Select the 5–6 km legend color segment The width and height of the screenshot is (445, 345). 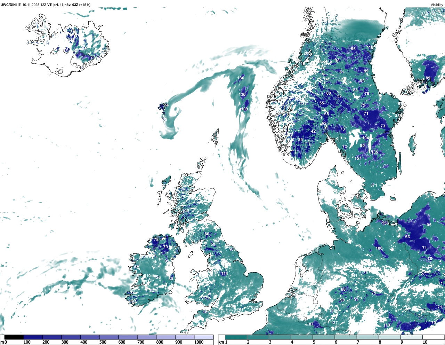coord(324,337)
